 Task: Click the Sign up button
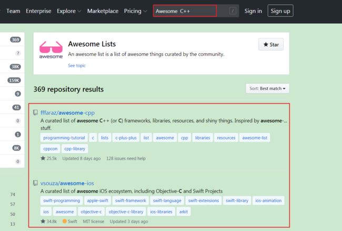[280, 11]
